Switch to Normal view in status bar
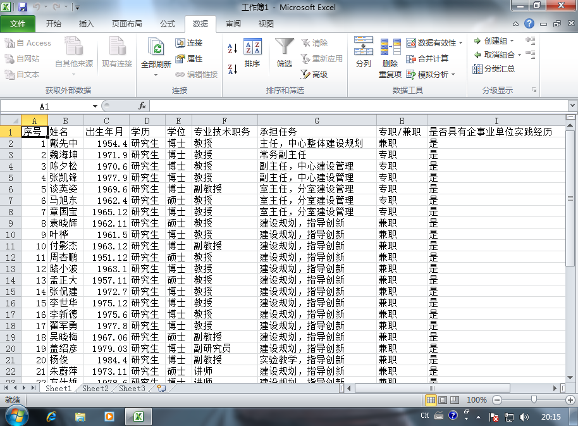Screen dimensions: 578x426 point(431,400)
